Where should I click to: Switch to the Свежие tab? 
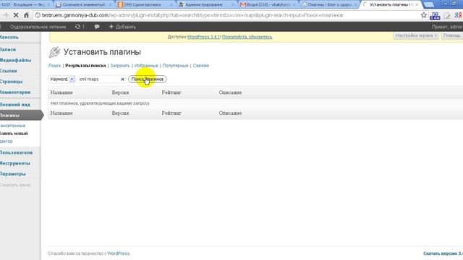click(201, 66)
